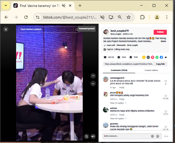
Task: Go to previous video with up arrow
Action: (93, 76)
